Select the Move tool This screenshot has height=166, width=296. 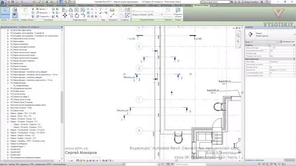(65, 15)
